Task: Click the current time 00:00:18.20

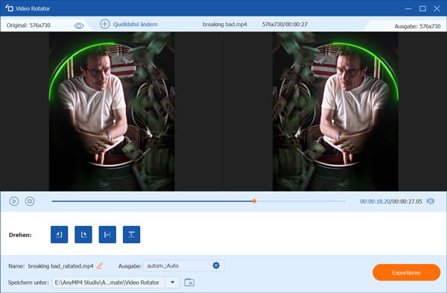Action: click(375, 201)
